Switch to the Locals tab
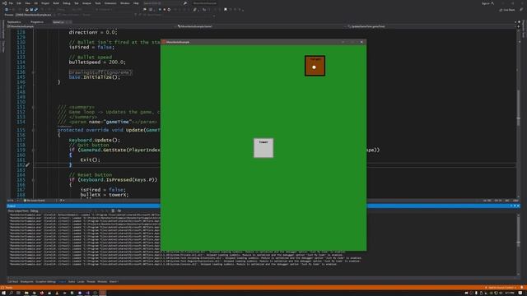The height and width of the screenshot is (296, 527). point(81,282)
